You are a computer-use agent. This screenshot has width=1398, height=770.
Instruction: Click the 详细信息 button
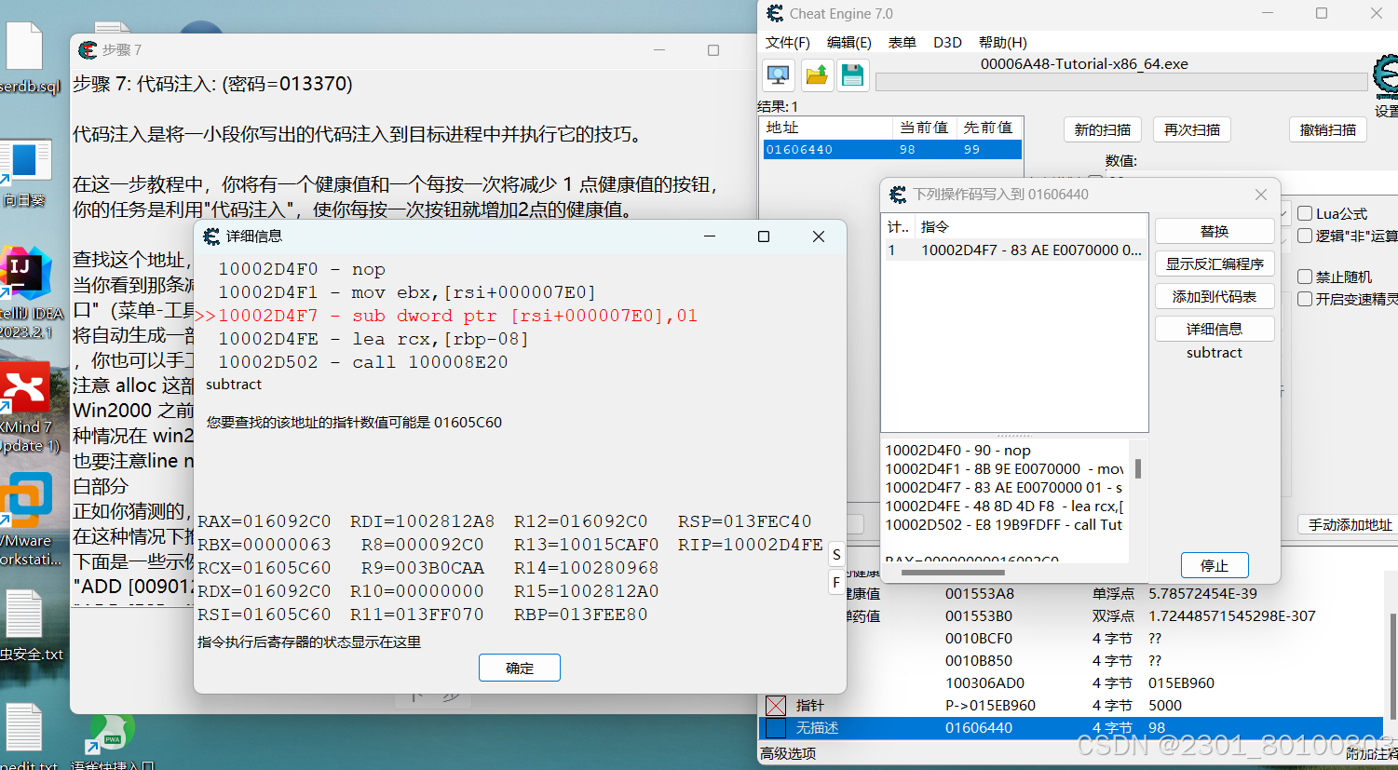pos(1215,329)
